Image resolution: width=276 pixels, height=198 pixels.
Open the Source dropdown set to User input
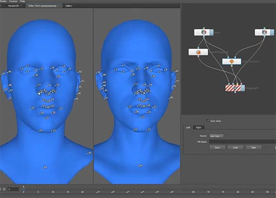(216, 136)
